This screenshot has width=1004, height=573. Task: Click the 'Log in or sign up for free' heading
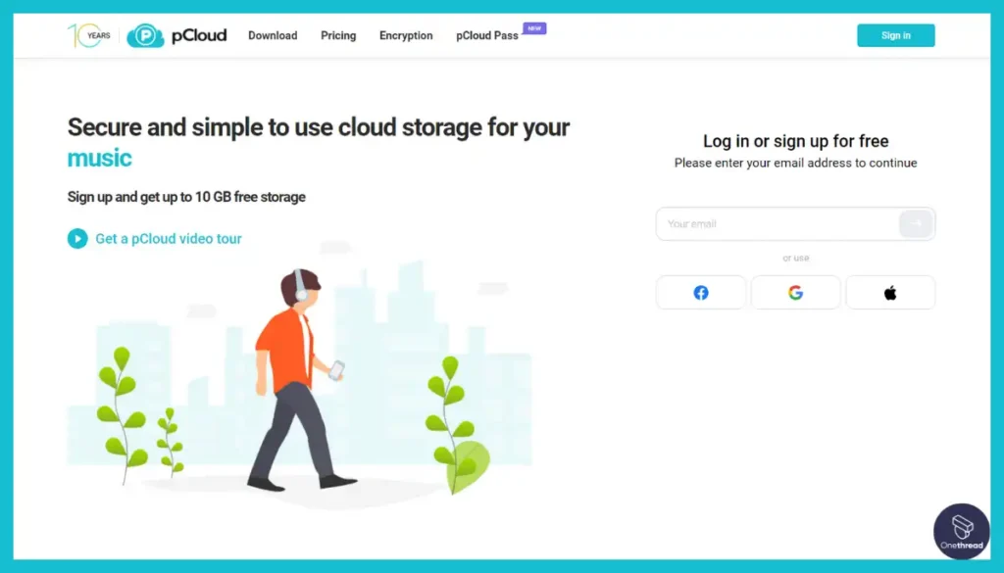pos(795,141)
